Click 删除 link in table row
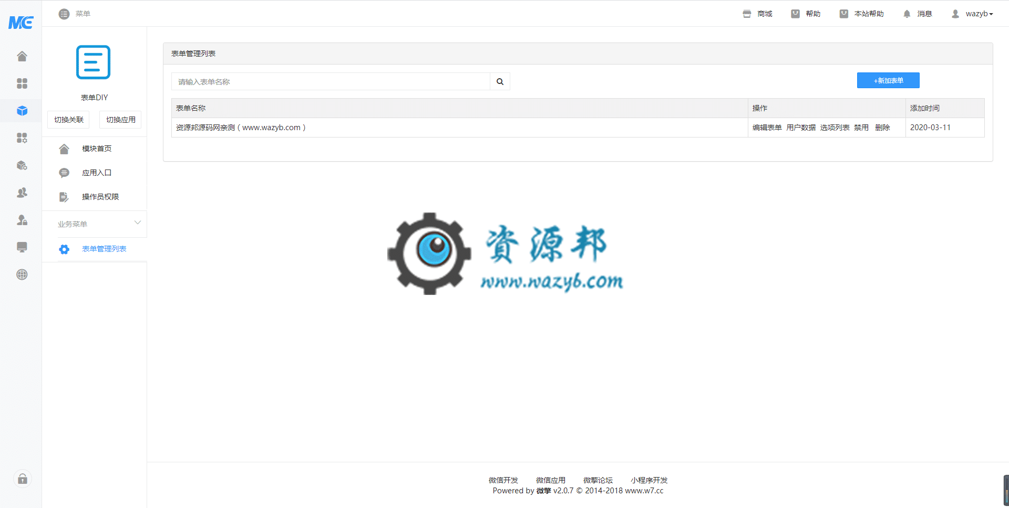This screenshot has height=508, width=1009. tap(882, 128)
